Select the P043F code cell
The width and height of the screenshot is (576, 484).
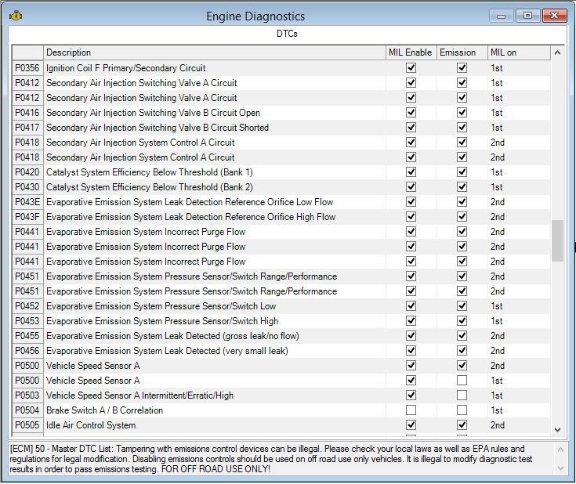(x=27, y=217)
